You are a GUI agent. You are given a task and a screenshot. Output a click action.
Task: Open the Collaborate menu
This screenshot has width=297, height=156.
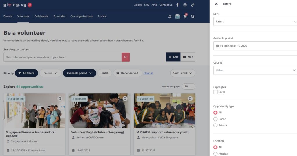pyautogui.click(x=41, y=16)
